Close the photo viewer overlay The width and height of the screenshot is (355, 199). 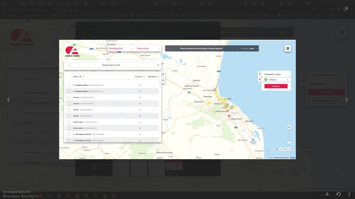(346, 9)
